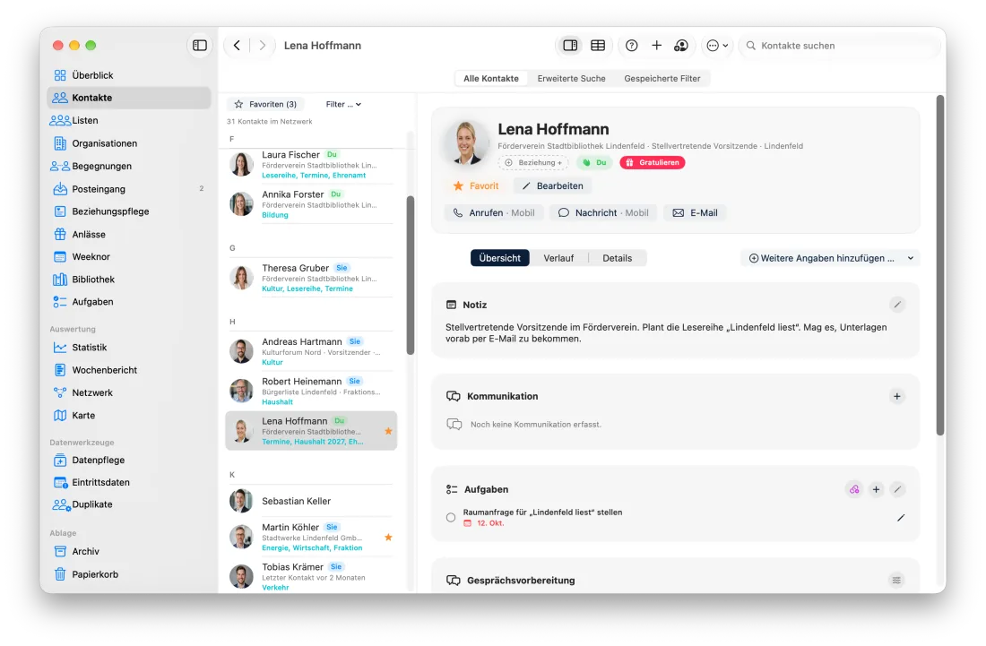The image size is (986, 646).
Task: Open the Filter dropdown
Action: (x=343, y=104)
